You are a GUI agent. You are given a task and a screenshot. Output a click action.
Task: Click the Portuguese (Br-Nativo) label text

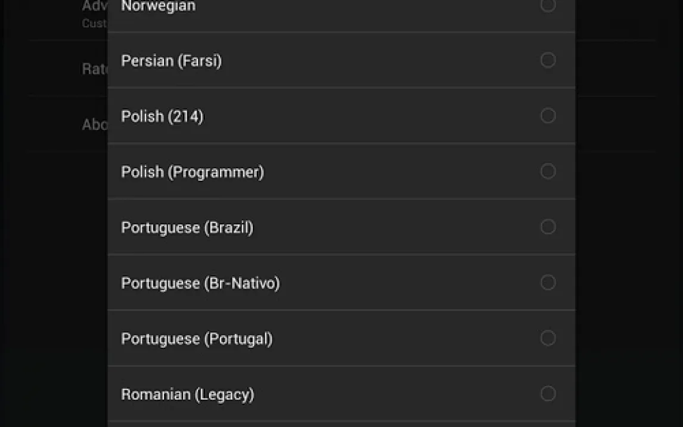pyautogui.click(x=200, y=283)
